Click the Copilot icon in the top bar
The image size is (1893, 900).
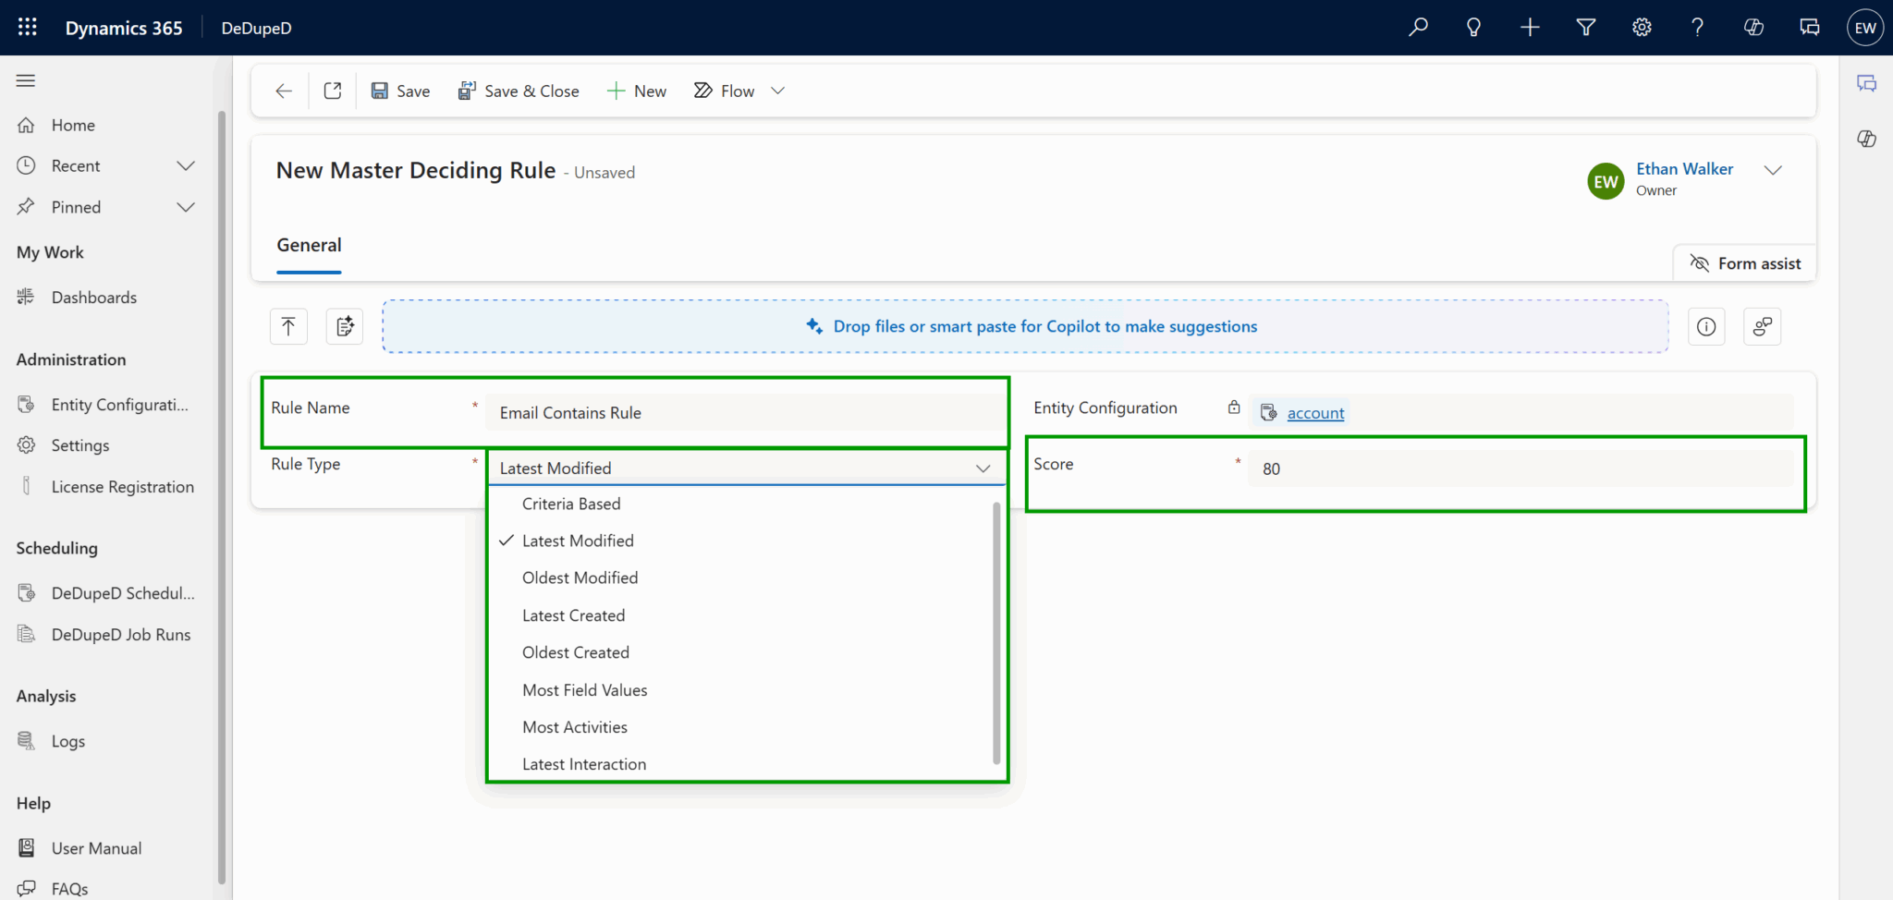pyautogui.click(x=1753, y=27)
